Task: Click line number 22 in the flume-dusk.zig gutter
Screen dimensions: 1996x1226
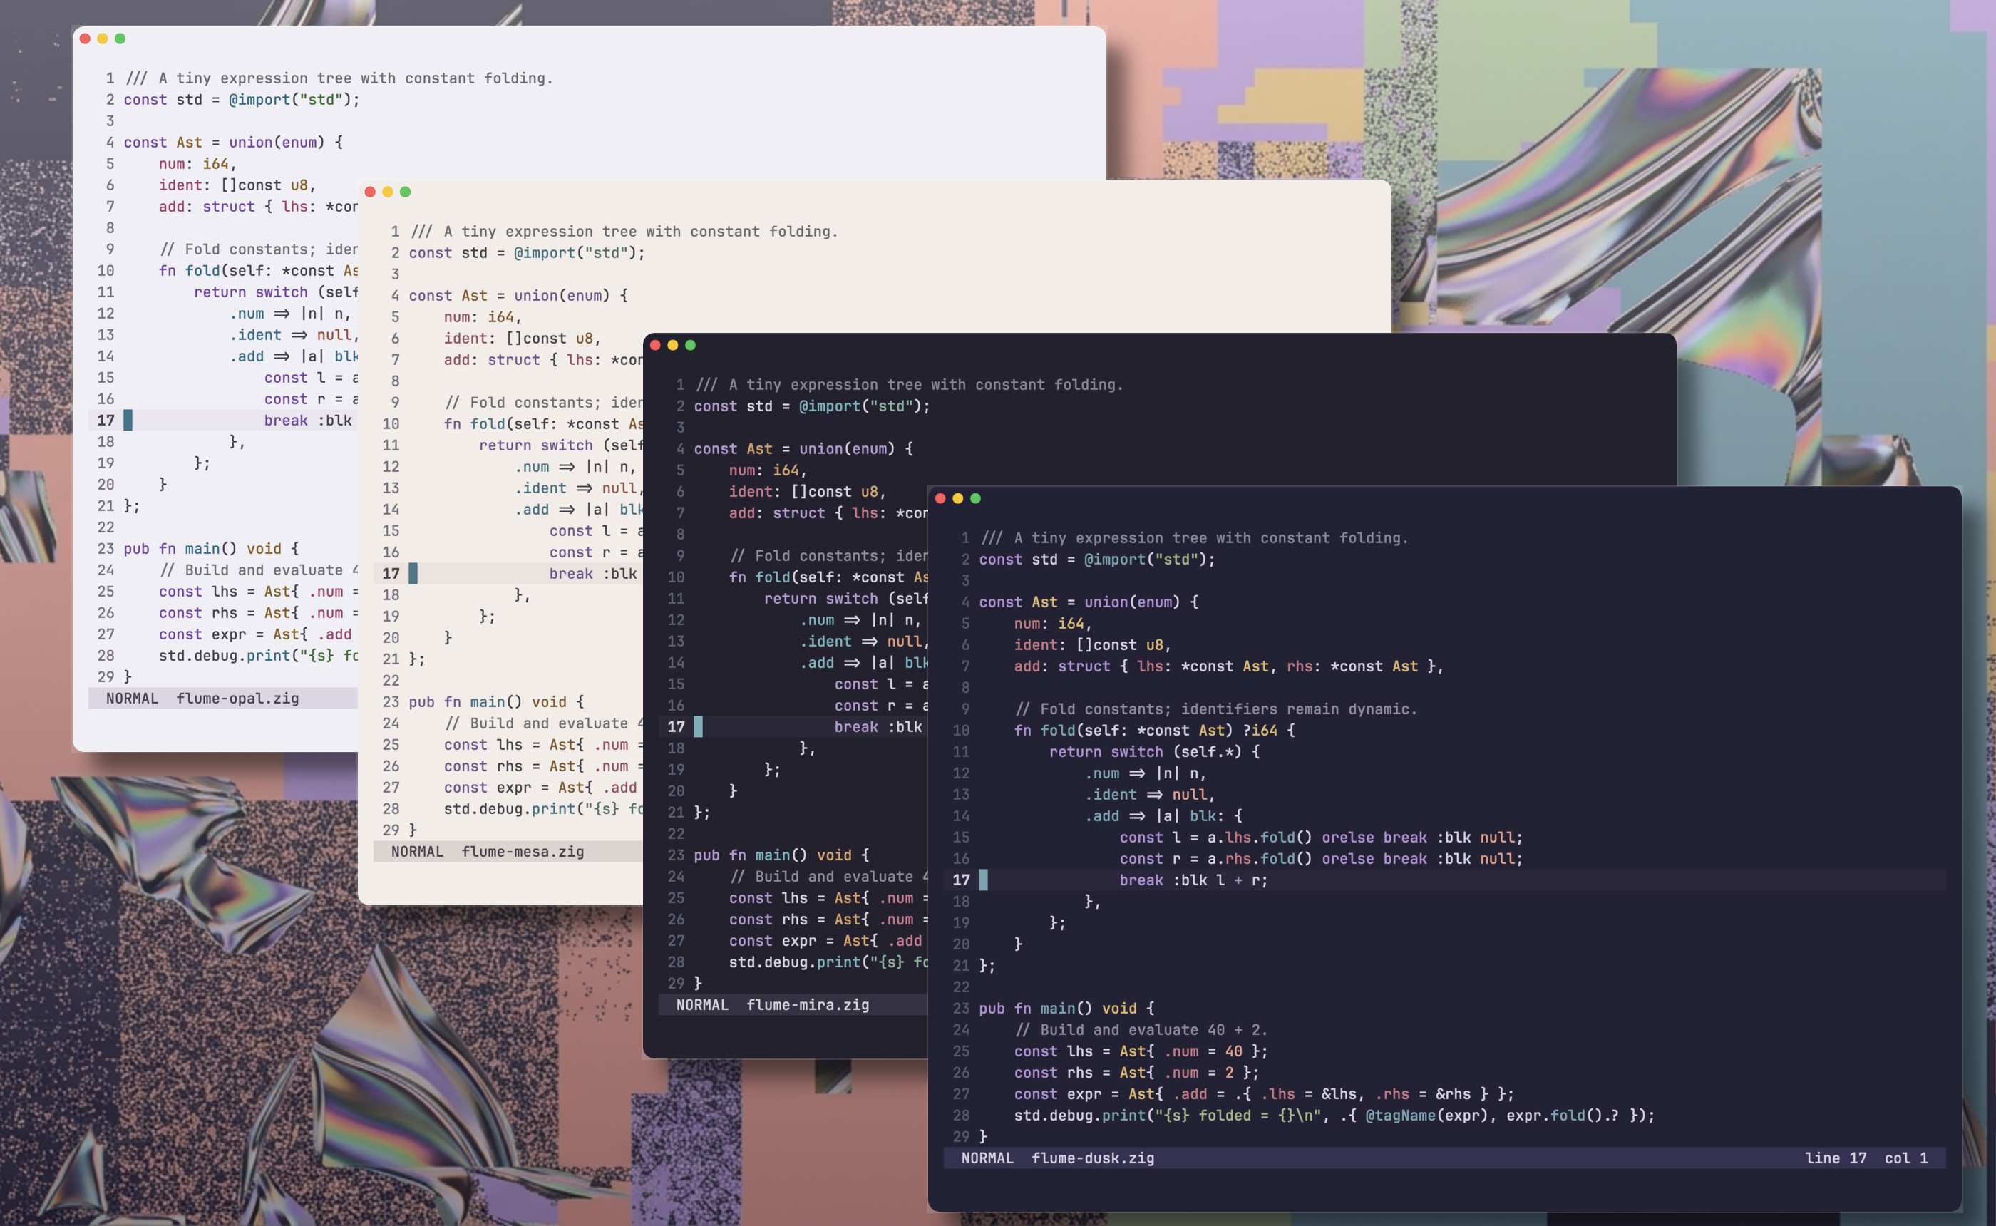Action: [961, 988]
